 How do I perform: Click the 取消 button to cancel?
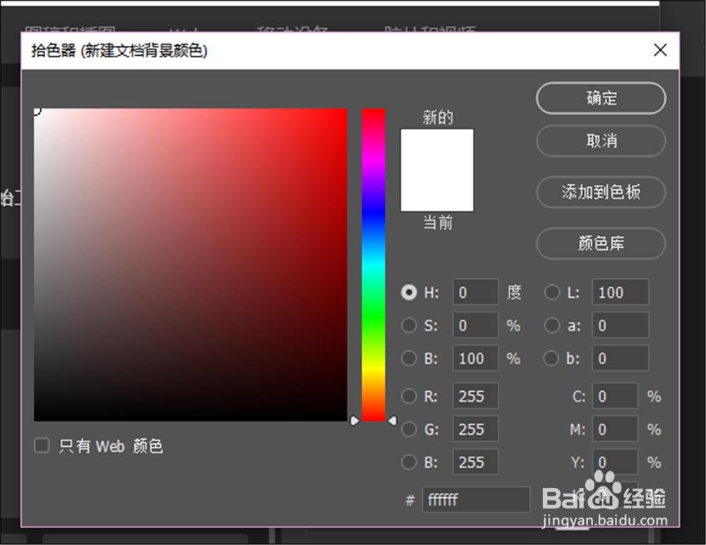coord(601,141)
